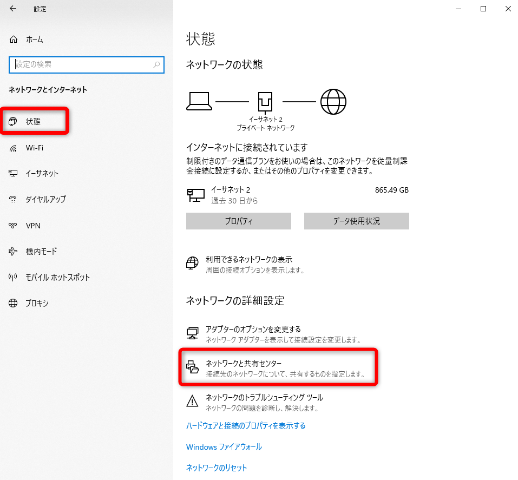This screenshot has width=518, height=480.
Task: Open the Wi-Fi settings page
Action: (35, 148)
